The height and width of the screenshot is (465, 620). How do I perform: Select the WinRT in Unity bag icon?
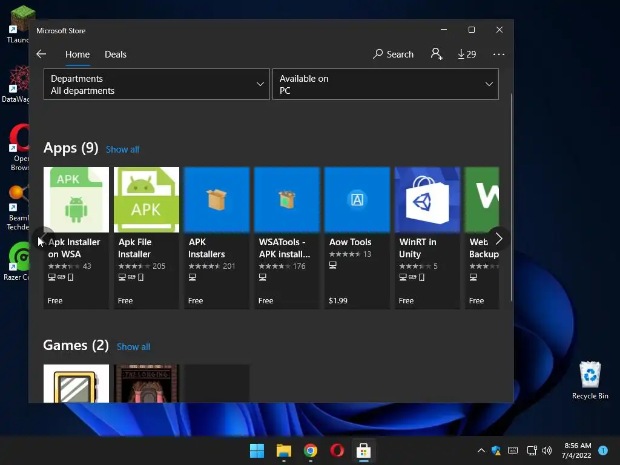click(427, 200)
